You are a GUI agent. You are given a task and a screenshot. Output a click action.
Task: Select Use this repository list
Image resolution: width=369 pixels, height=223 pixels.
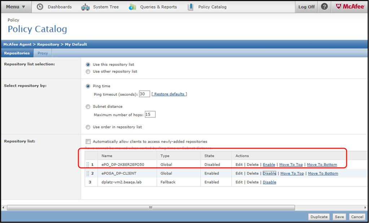[88, 65]
